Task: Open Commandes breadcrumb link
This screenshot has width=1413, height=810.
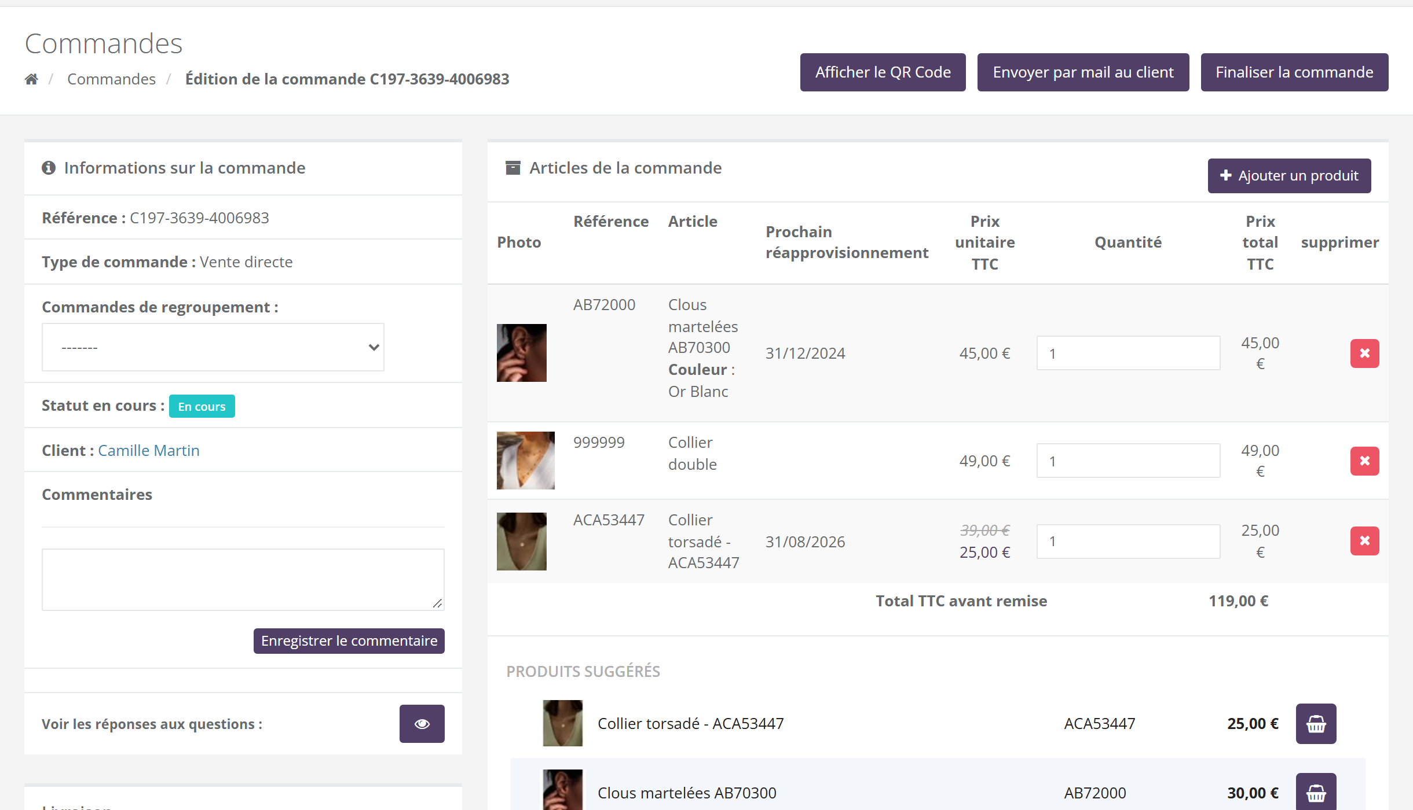Action: click(x=111, y=79)
